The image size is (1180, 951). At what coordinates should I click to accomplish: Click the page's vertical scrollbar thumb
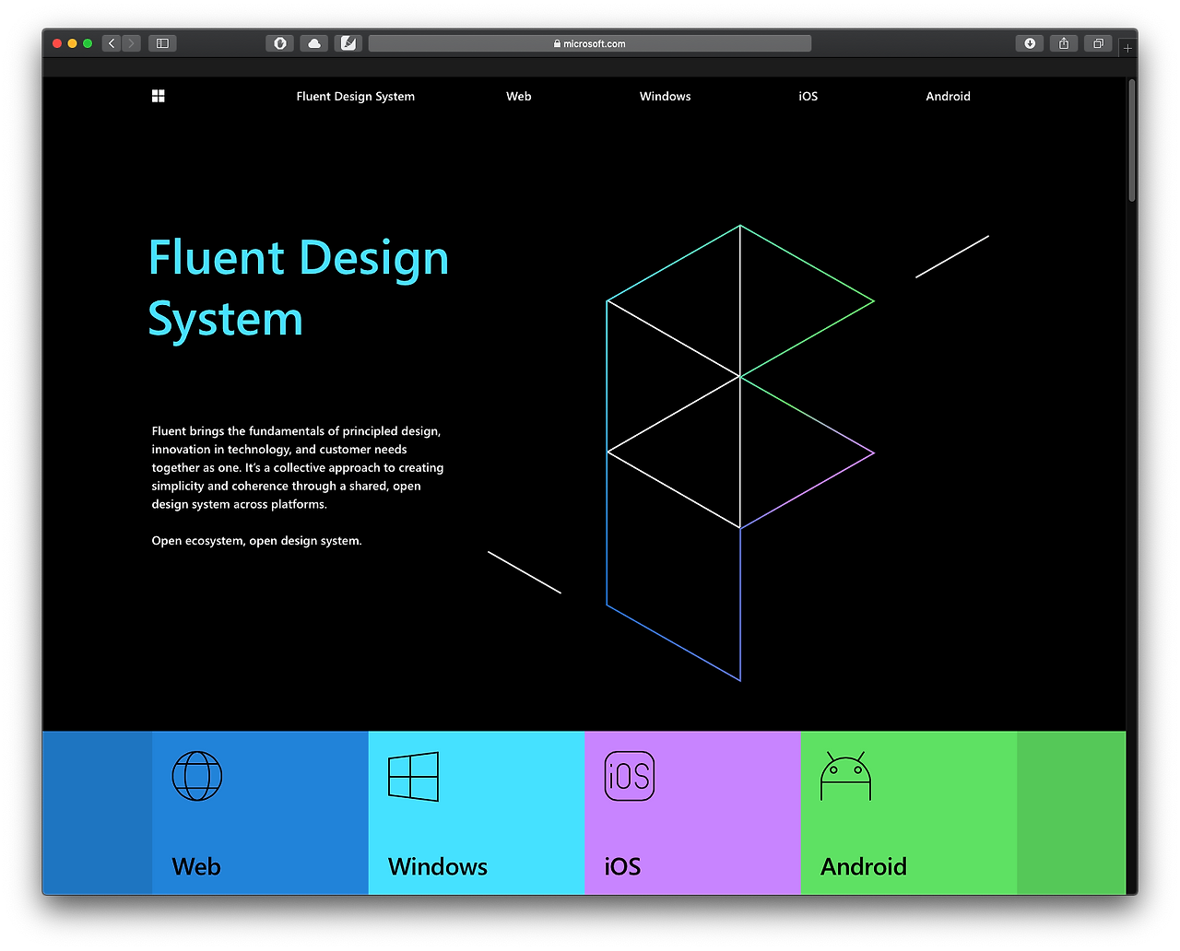tap(1131, 140)
